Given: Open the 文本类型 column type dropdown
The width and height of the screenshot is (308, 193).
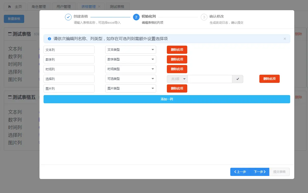Looking at the screenshot, I should click(130, 49).
